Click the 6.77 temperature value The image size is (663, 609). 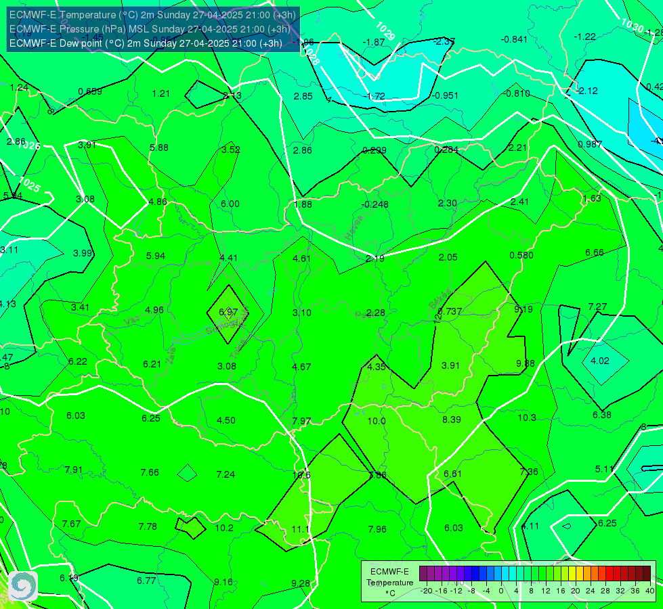tap(146, 581)
